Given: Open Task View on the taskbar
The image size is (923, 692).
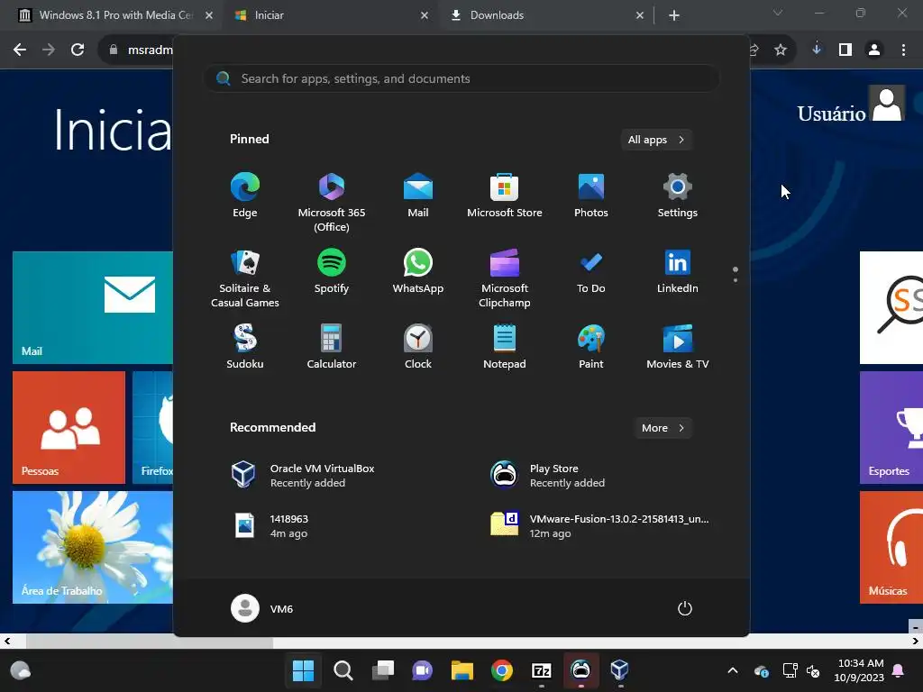Looking at the screenshot, I should [x=382, y=670].
